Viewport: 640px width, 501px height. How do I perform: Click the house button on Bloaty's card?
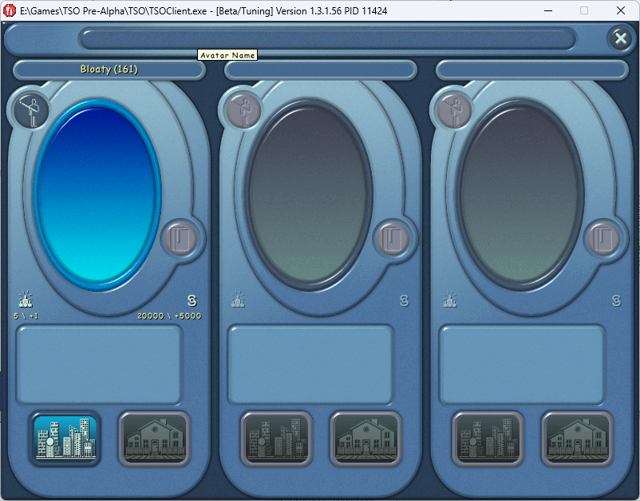pos(155,439)
